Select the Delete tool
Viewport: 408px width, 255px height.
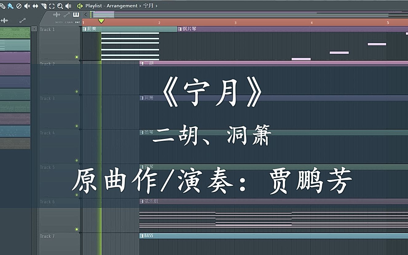(x=19, y=6)
